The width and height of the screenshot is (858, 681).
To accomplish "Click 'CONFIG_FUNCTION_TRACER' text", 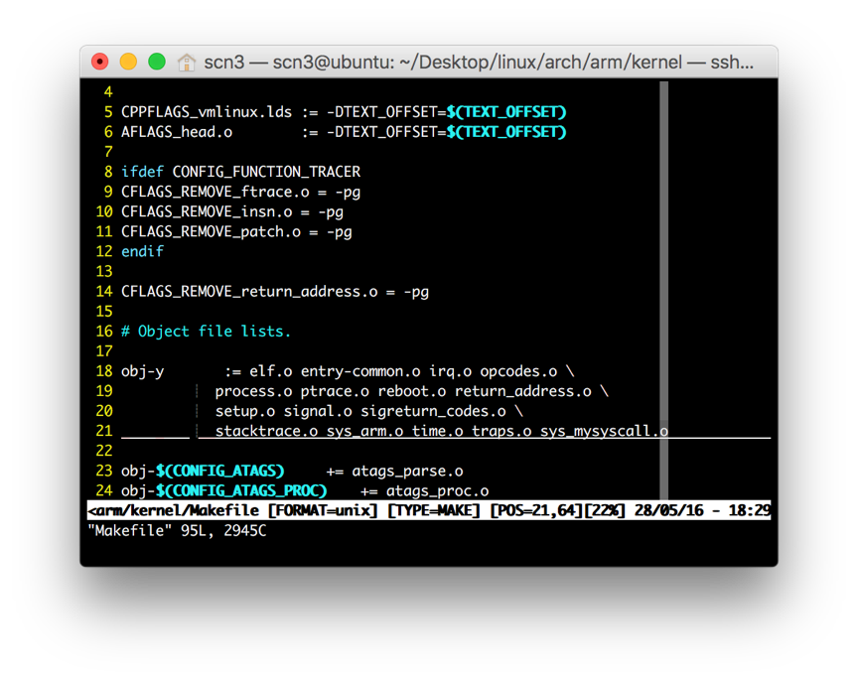I will coord(266,172).
